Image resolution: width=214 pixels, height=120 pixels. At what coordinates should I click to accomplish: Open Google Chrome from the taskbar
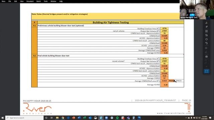(63, 118)
